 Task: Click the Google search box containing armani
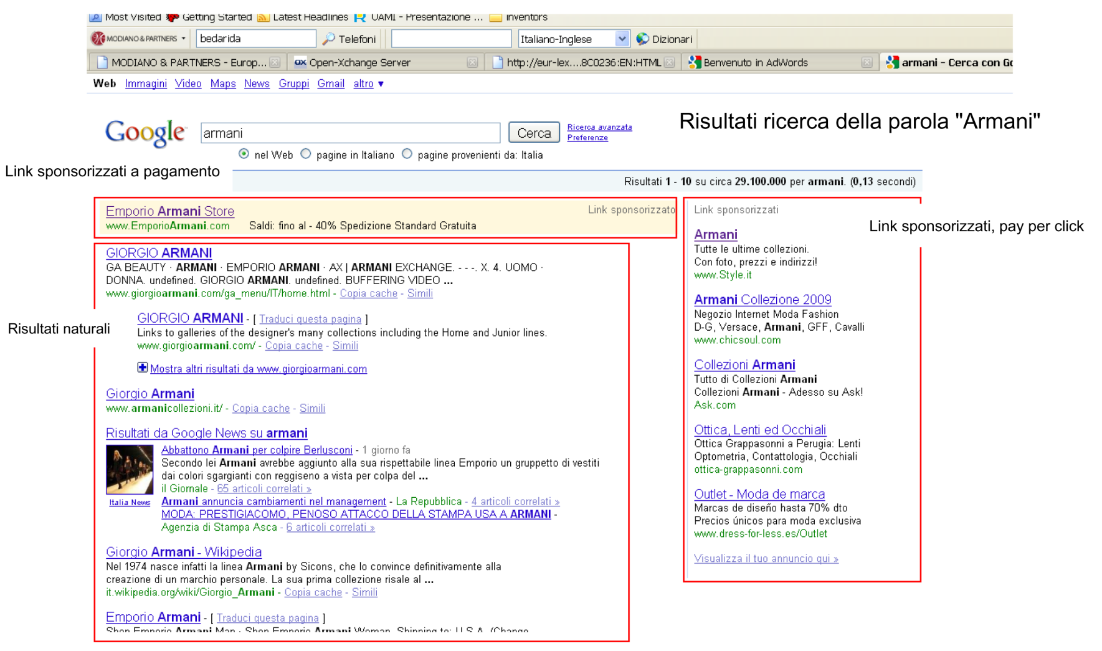tap(351, 133)
